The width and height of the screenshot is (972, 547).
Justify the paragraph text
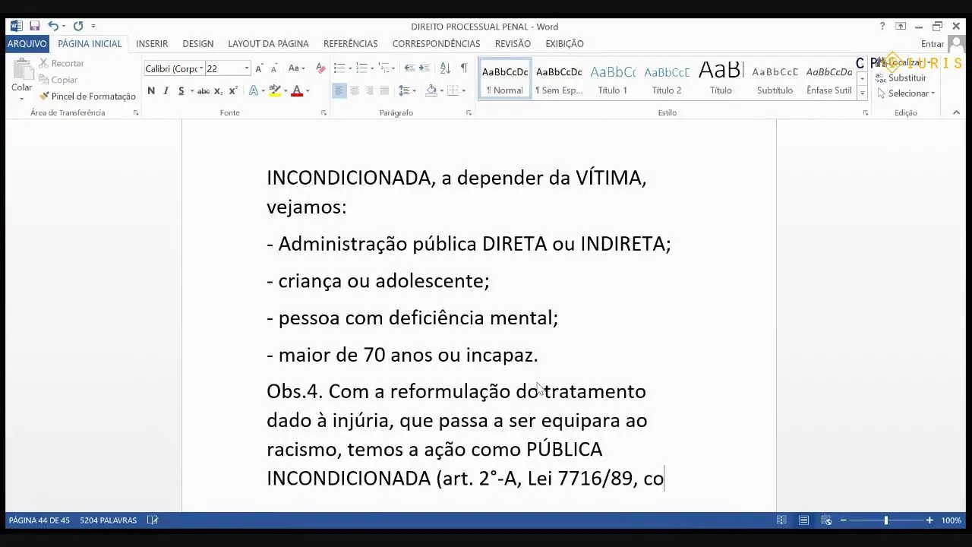tap(384, 91)
